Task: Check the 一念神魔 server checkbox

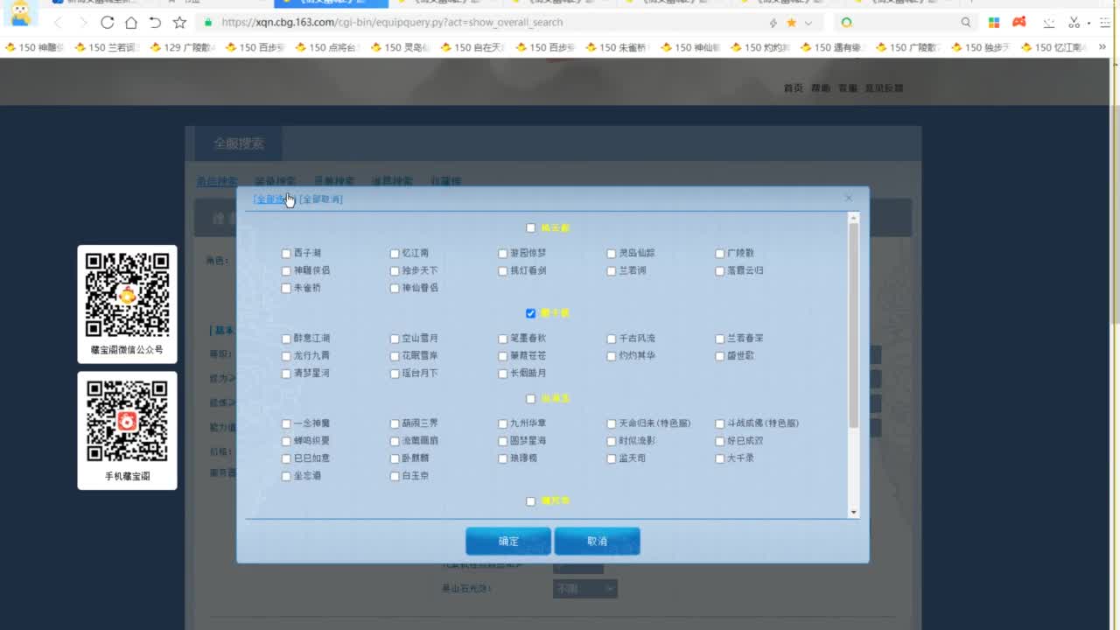Action: (x=286, y=423)
